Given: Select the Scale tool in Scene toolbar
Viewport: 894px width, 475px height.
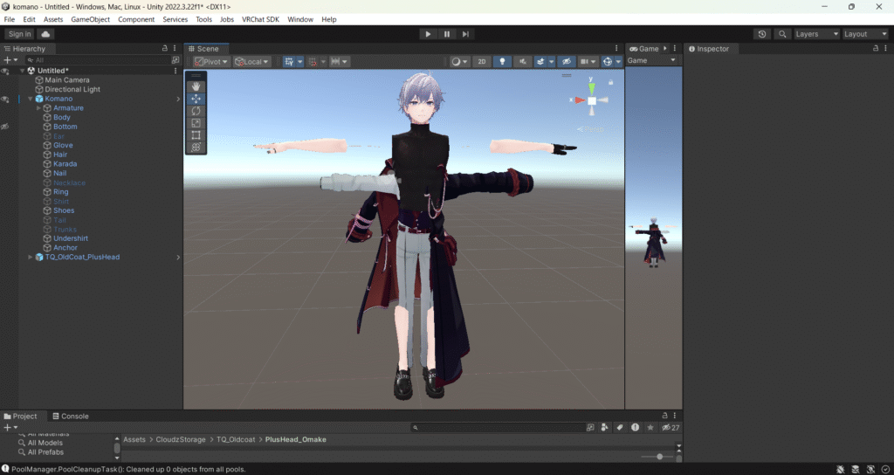Looking at the screenshot, I should click(196, 123).
